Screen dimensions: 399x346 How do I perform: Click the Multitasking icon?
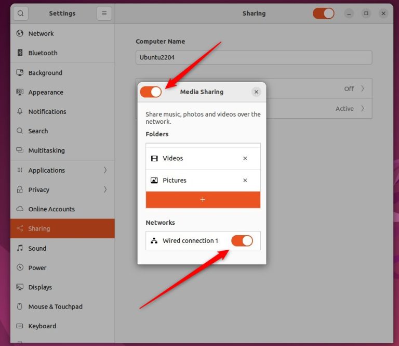tap(20, 150)
